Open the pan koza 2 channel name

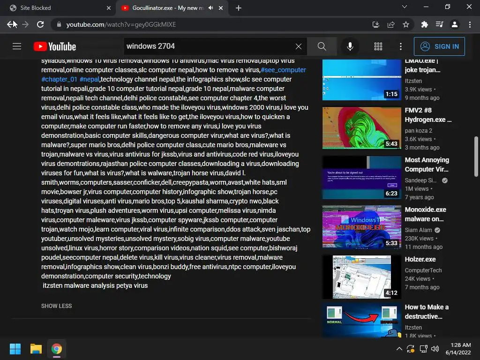418,130
